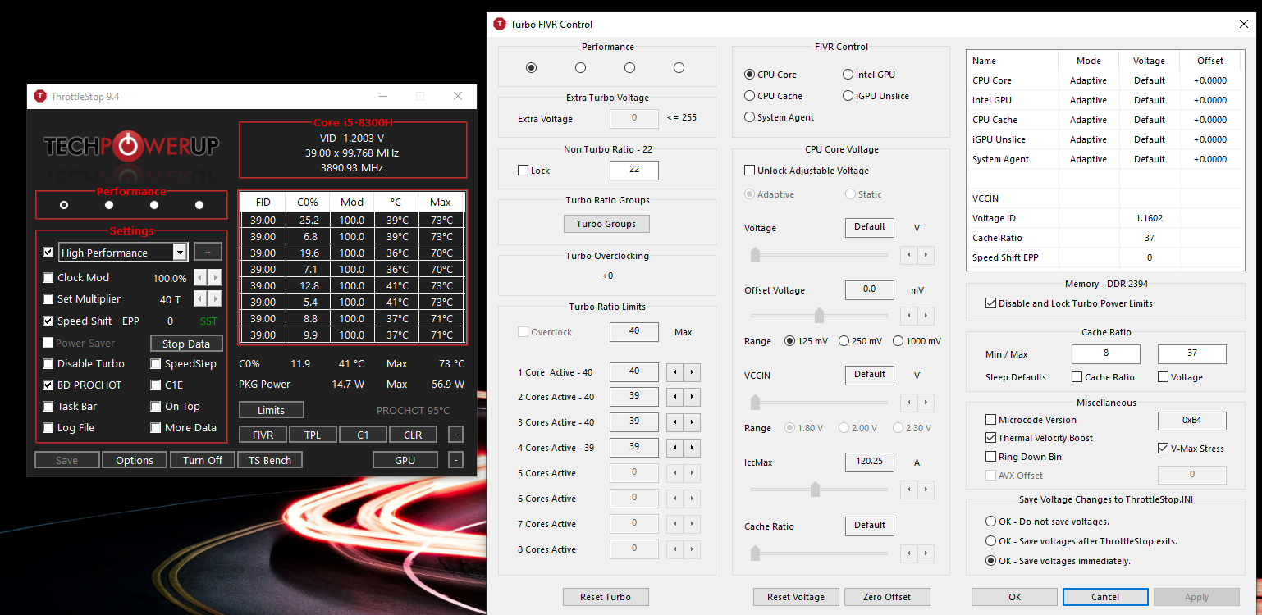
Task: Click the GPU button
Action: [405, 460]
